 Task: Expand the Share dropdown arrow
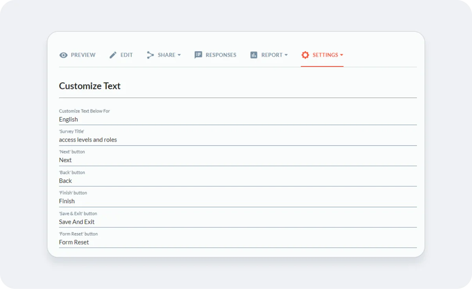coord(179,55)
